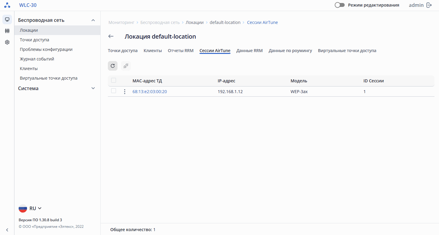Open the RU language dropdown
The height and width of the screenshot is (235, 439).
pyautogui.click(x=30, y=208)
